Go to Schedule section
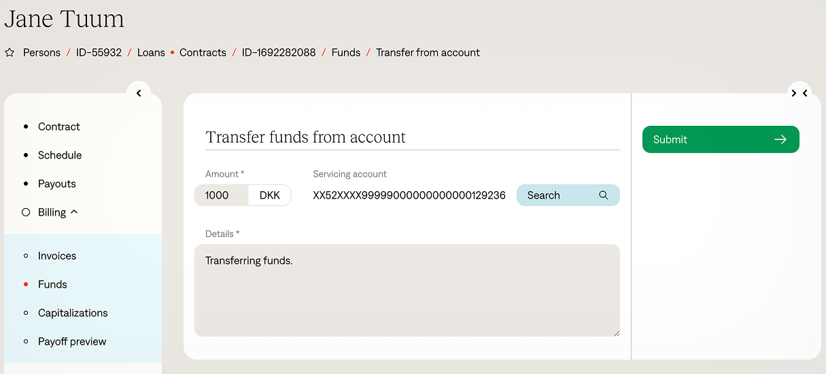 click(60, 155)
